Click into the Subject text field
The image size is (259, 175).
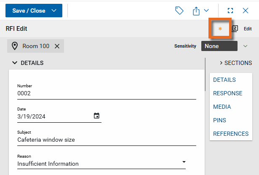click(x=106, y=140)
